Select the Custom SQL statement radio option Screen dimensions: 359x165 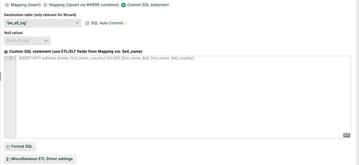coord(123,5)
